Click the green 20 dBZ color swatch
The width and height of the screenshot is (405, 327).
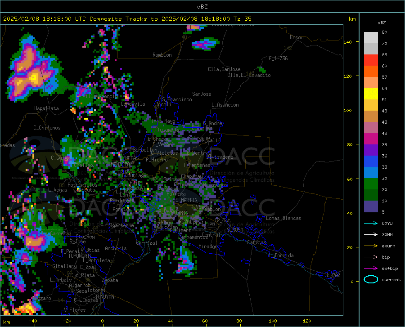click(371, 184)
